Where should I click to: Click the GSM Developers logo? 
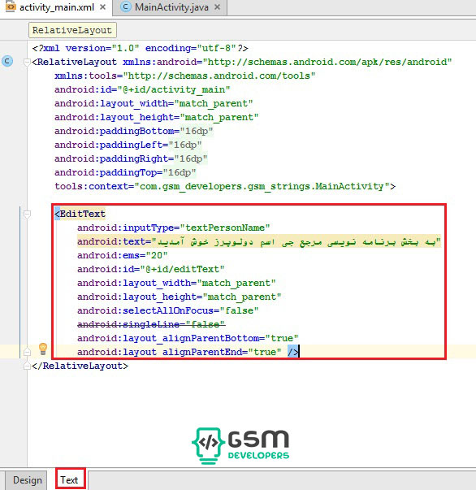[240, 445]
